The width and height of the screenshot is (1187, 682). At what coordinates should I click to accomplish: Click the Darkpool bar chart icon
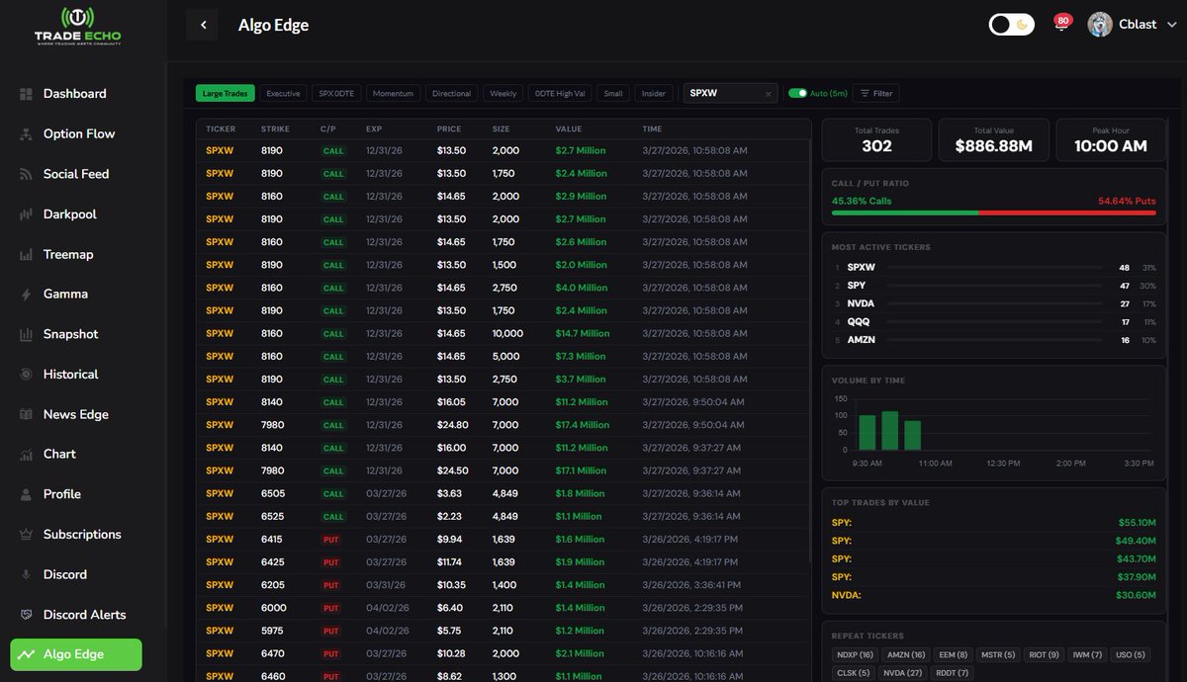tap(26, 214)
